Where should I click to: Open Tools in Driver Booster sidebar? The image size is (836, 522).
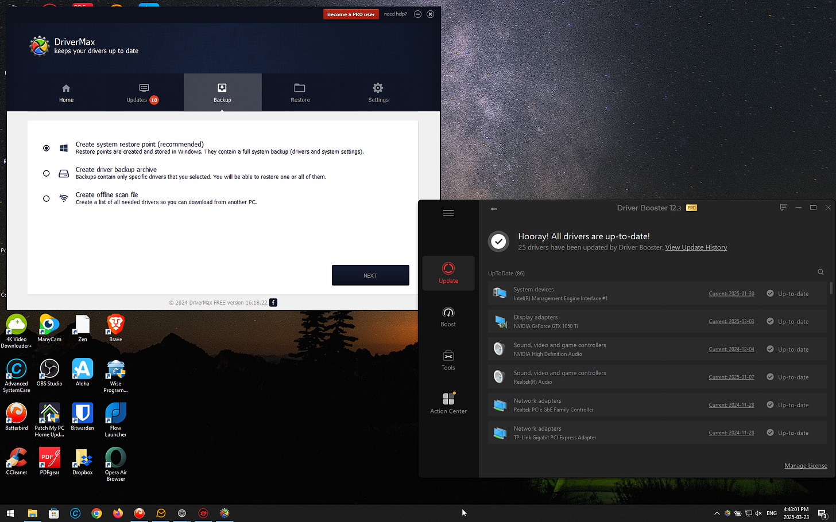click(448, 360)
